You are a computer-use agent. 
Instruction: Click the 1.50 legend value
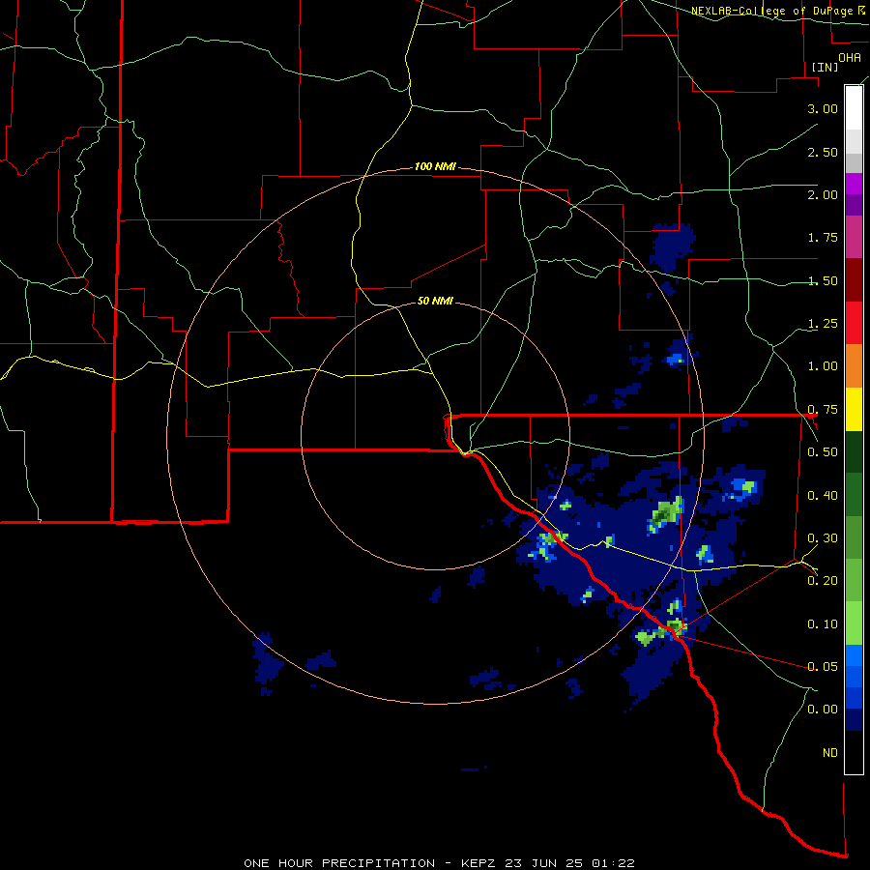(x=823, y=280)
